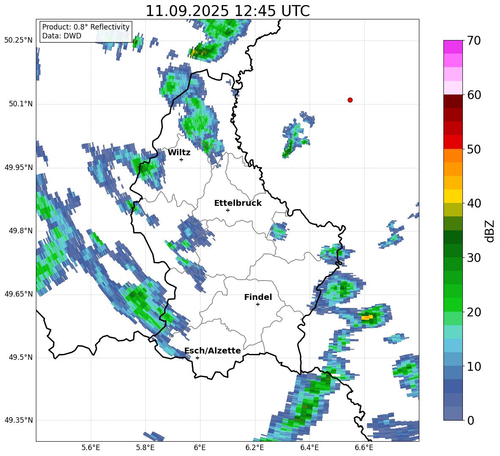Click the Findel station cross marker
The width and height of the screenshot is (500, 456).
(x=258, y=305)
